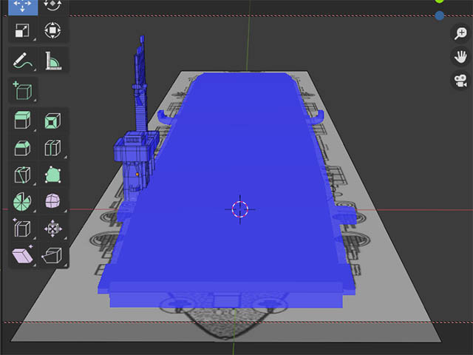Toggle the camera view icon
The image size is (473, 355).
pos(460,81)
